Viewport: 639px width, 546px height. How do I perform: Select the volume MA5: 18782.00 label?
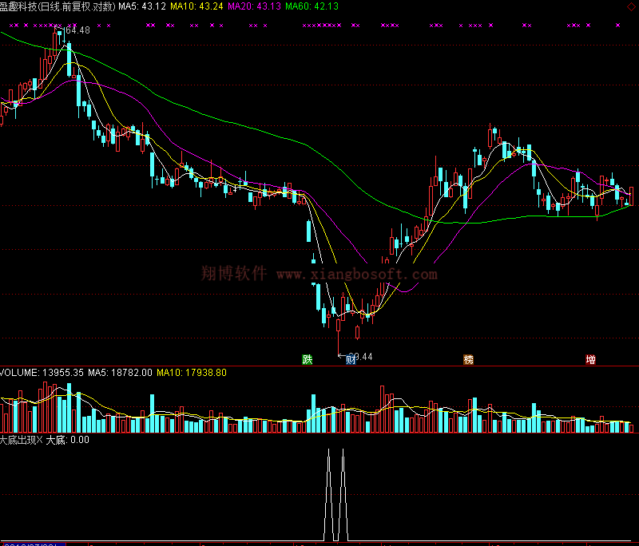click(121, 373)
